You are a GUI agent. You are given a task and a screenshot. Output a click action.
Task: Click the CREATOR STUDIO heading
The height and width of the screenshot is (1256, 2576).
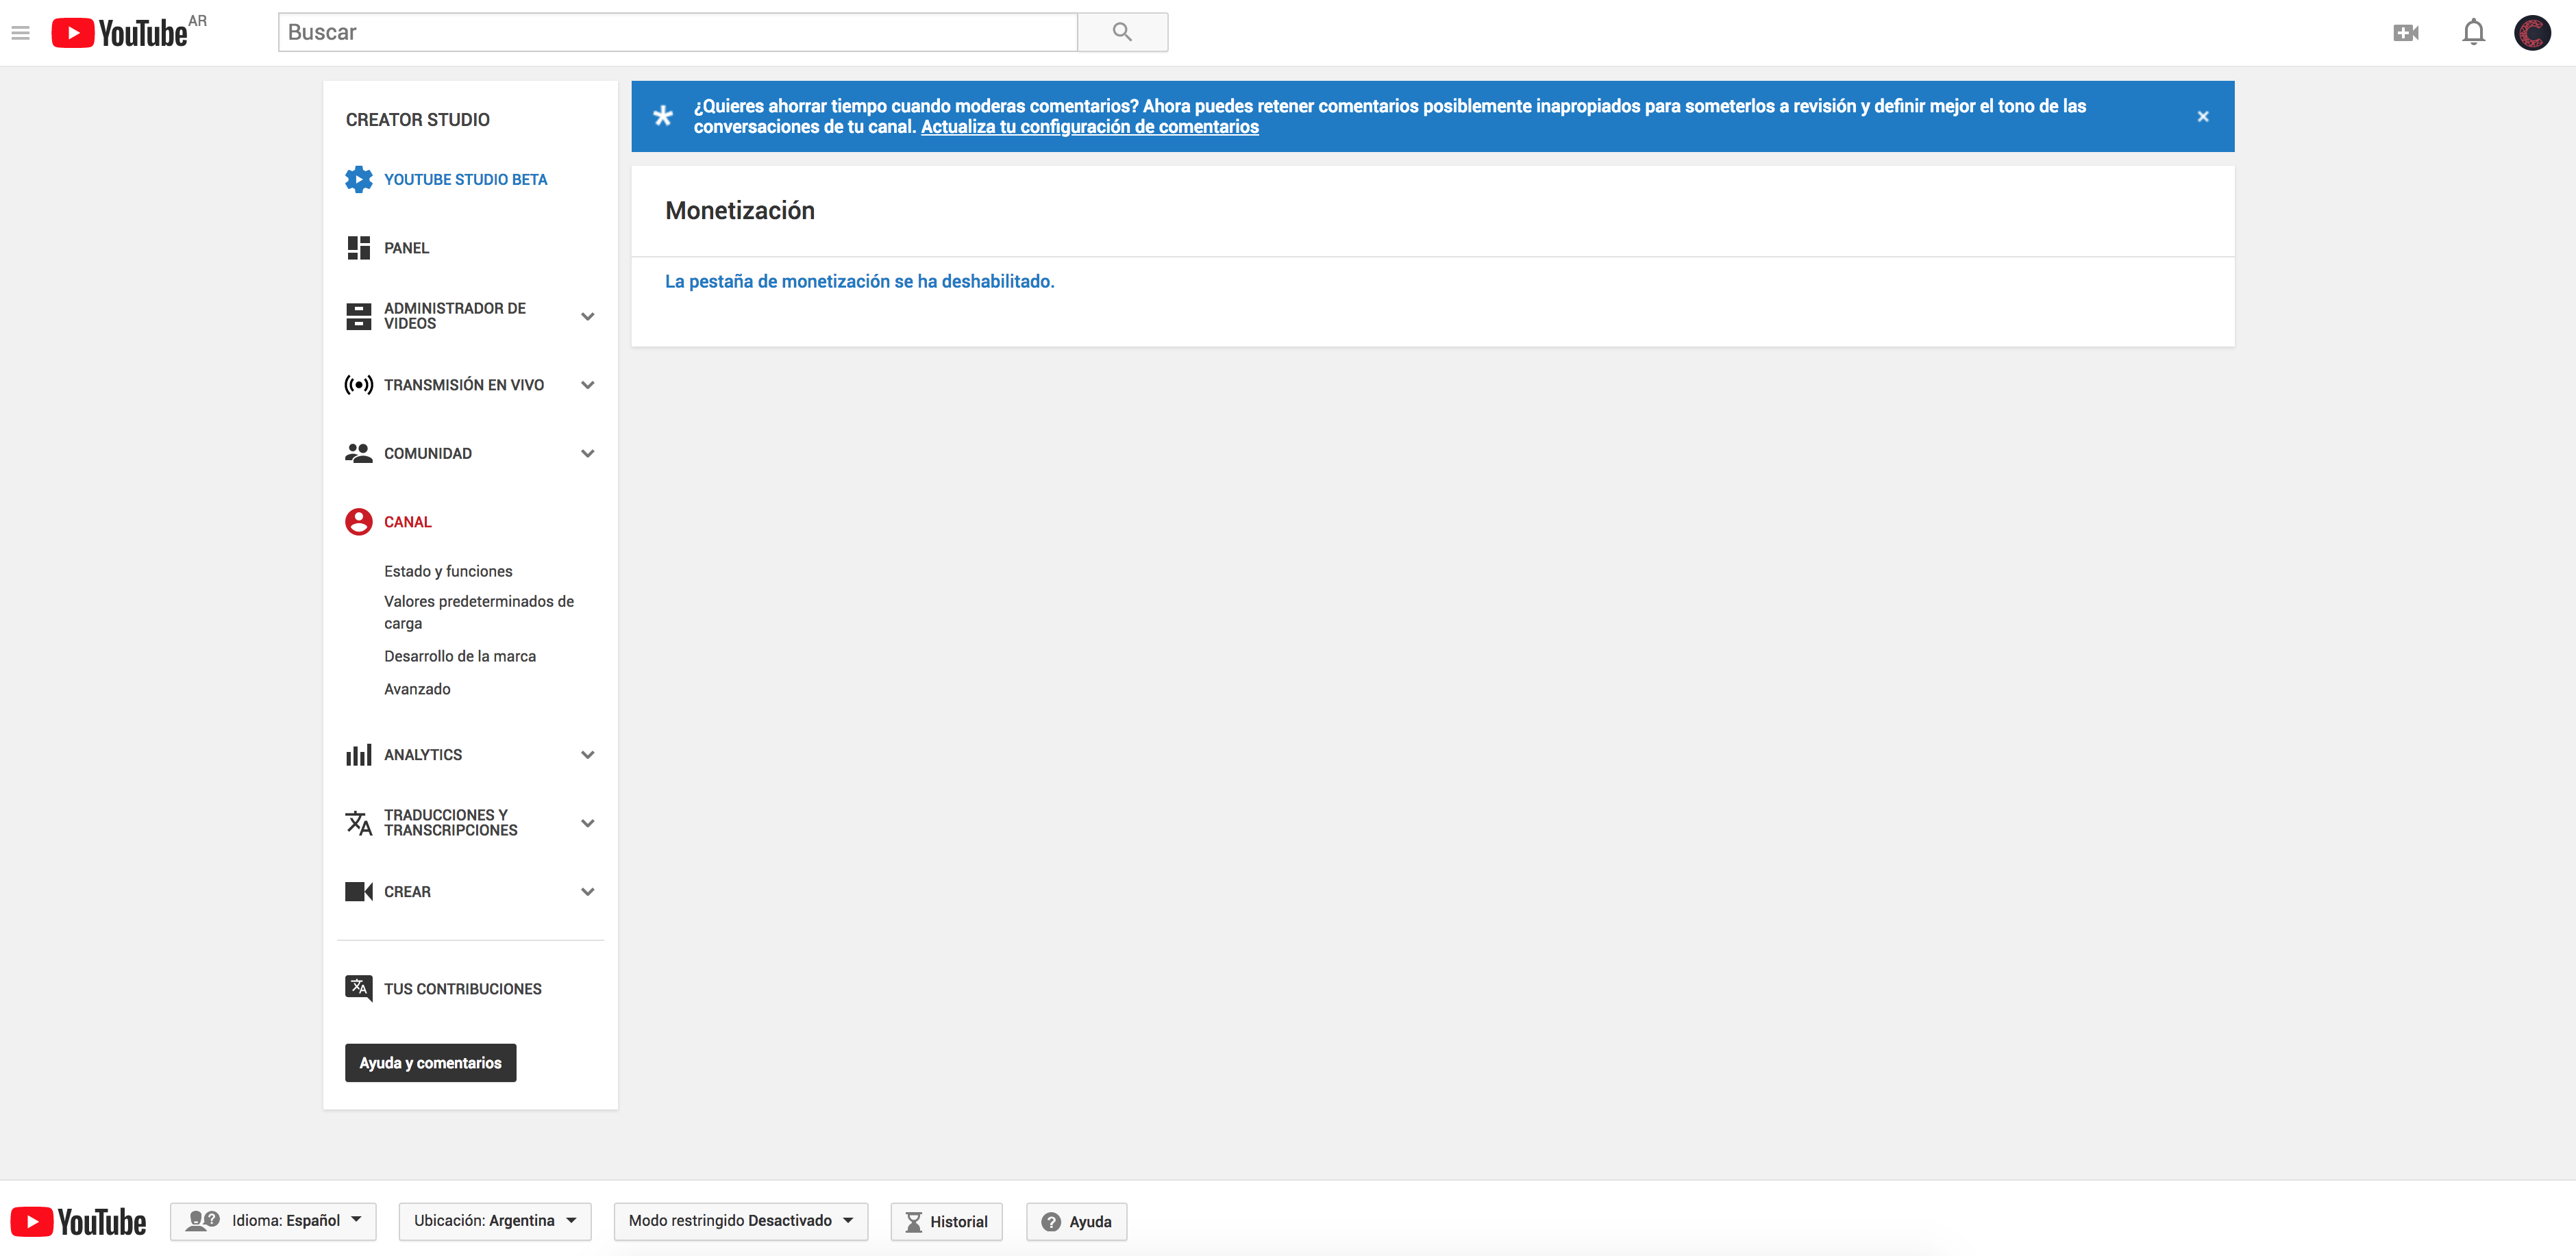point(418,120)
